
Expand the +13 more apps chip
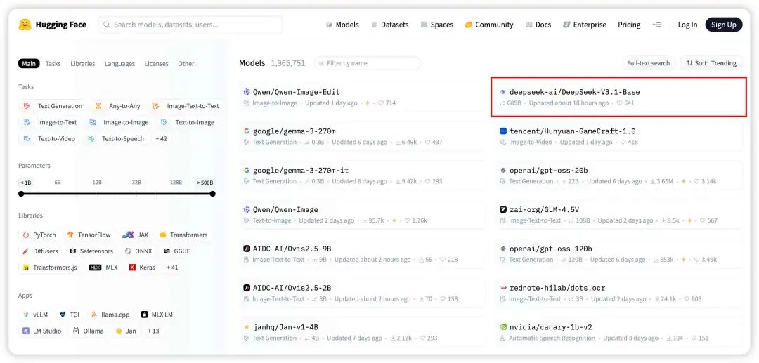[x=153, y=331]
